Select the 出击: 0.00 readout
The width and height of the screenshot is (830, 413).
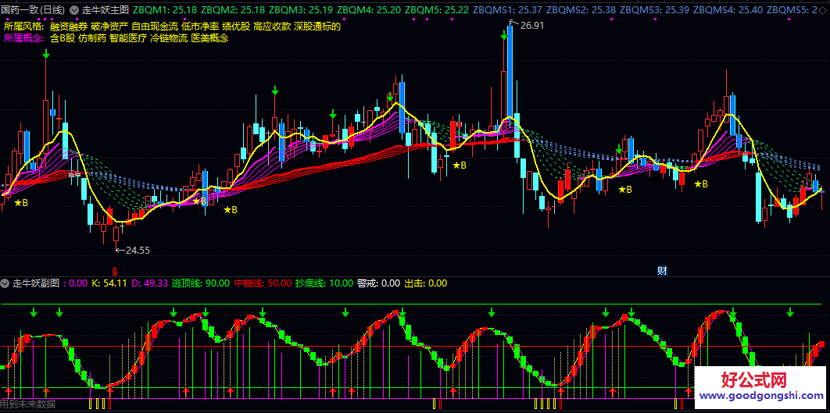[x=426, y=283]
